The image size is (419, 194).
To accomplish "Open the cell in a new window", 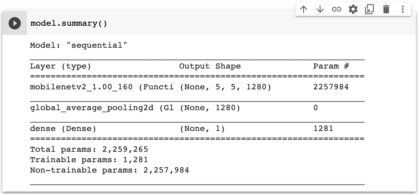I will click(x=369, y=9).
